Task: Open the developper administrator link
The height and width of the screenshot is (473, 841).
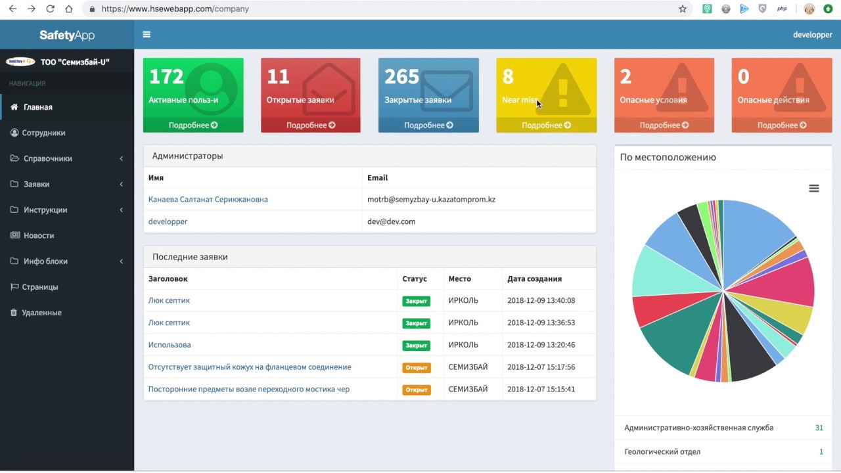Action: [x=168, y=221]
